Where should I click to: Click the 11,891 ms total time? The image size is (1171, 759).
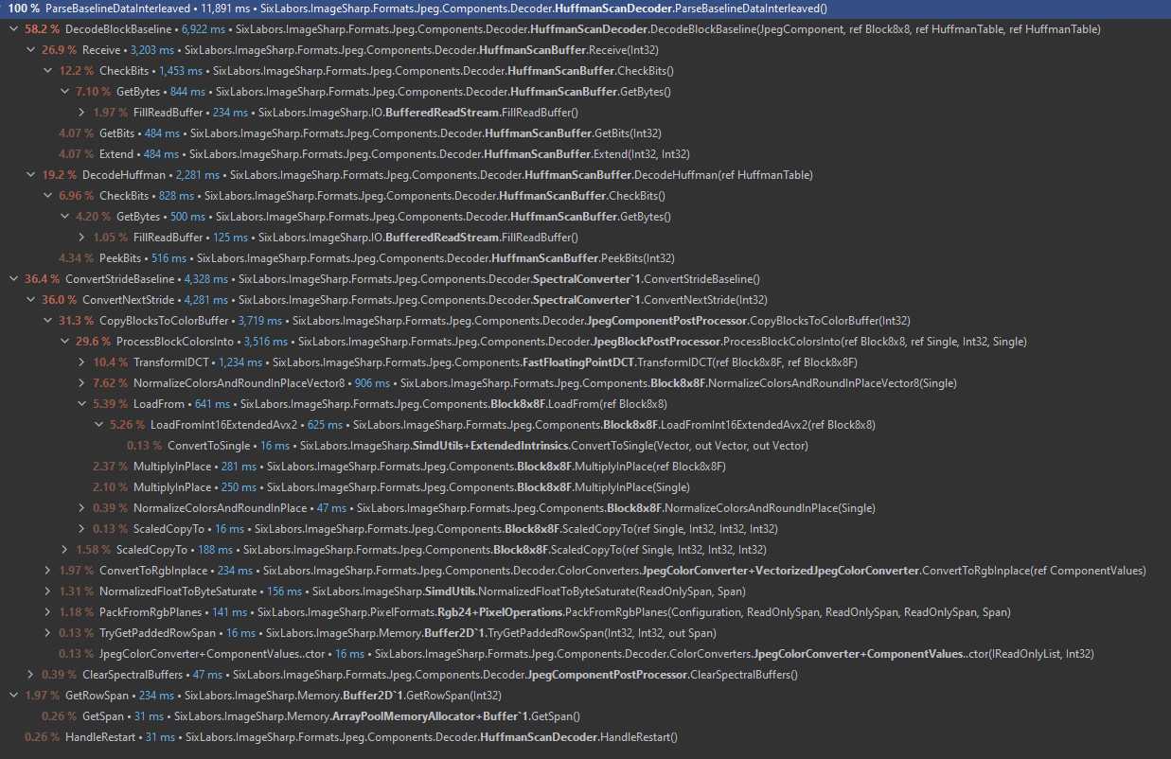(225, 9)
